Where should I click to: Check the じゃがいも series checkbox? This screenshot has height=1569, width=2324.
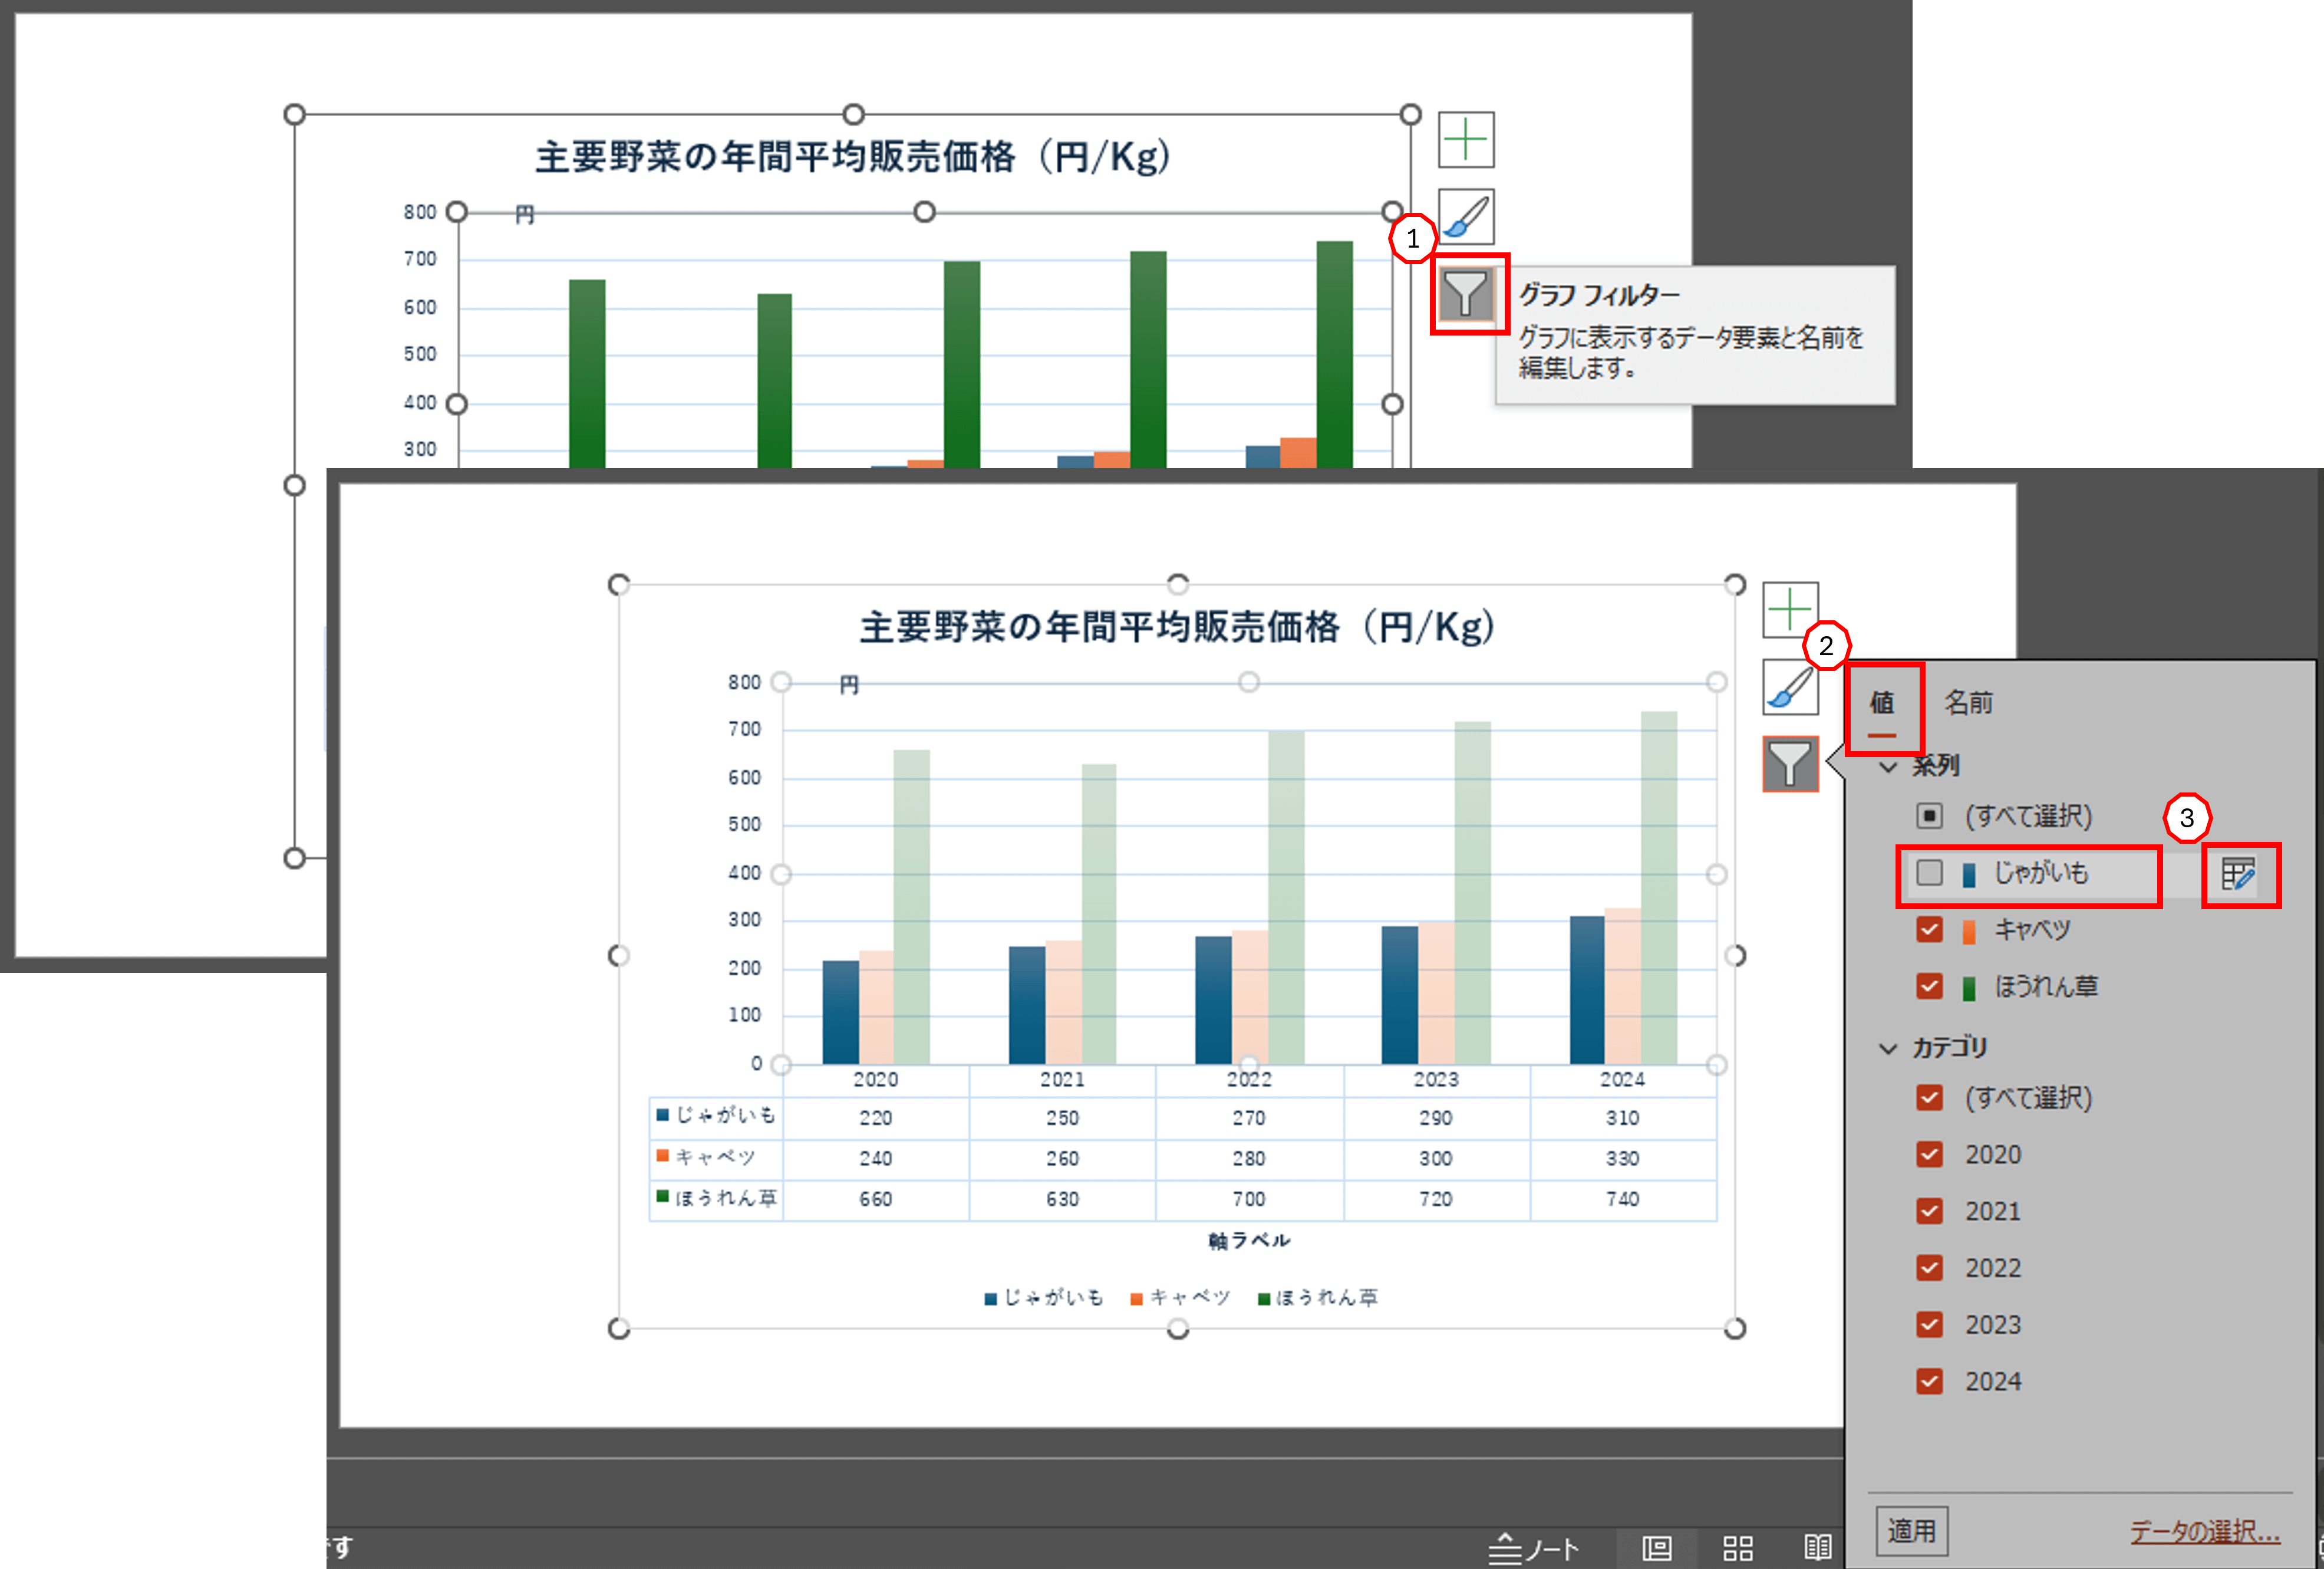pos(1929,873)
